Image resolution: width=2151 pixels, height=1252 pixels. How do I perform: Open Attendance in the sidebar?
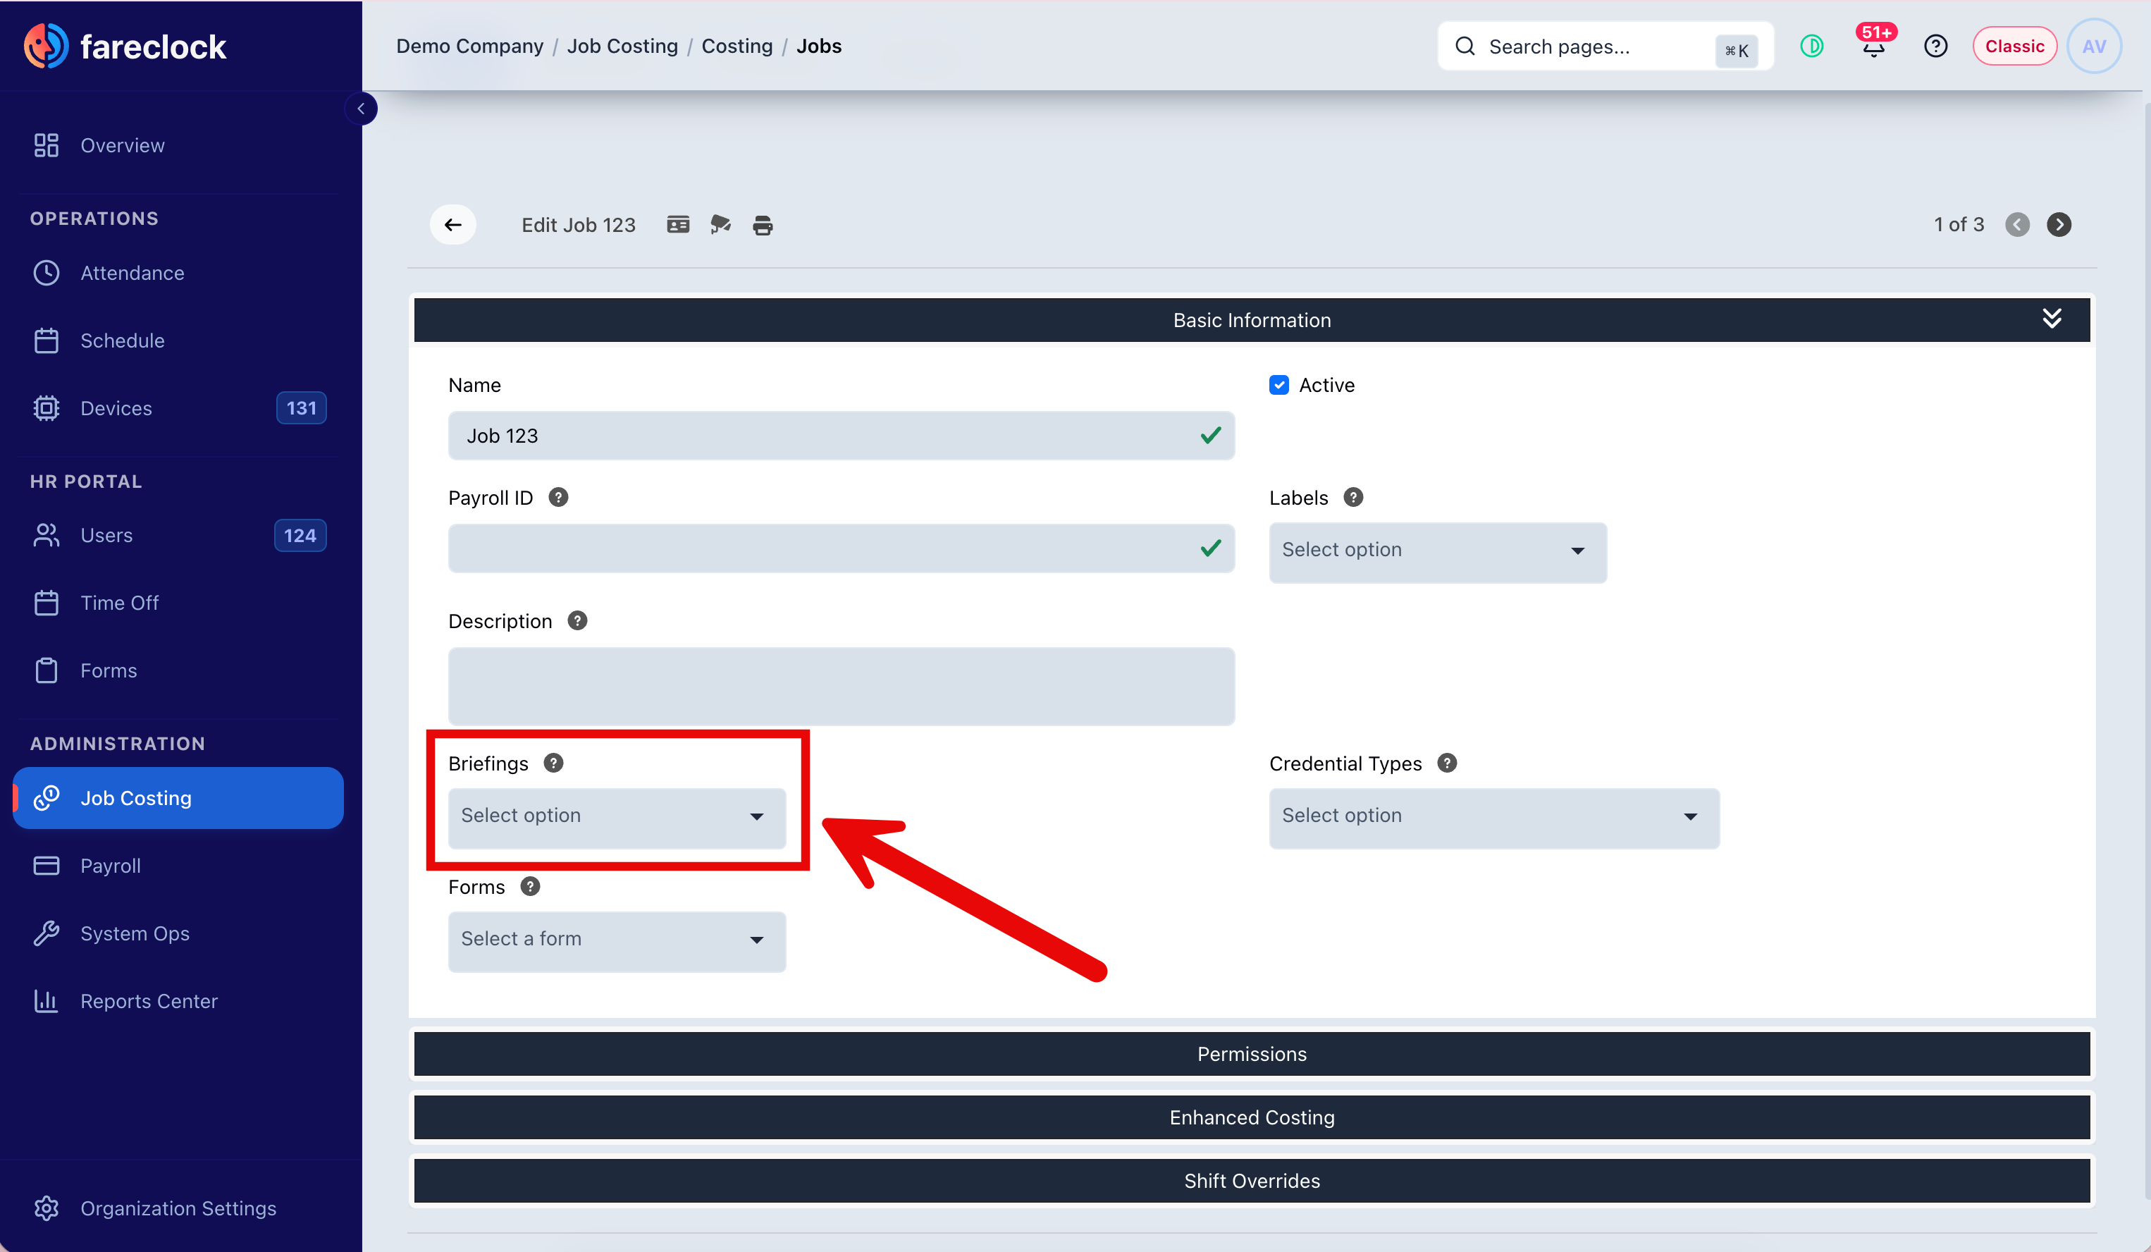coord(132,274)
